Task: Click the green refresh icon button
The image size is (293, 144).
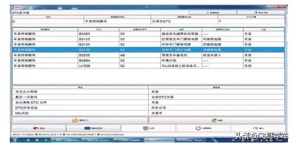Action: [x=217, y=120]
